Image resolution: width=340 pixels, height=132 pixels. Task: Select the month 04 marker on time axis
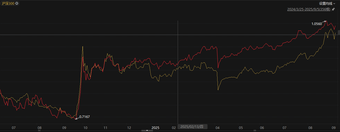pos(218,128)
